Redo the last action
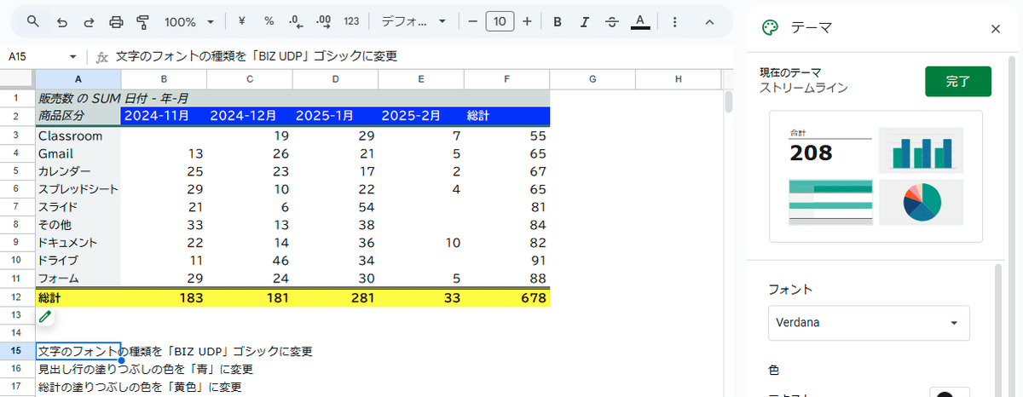Screen dimensions: 1023x397 [x=90, y=21]
